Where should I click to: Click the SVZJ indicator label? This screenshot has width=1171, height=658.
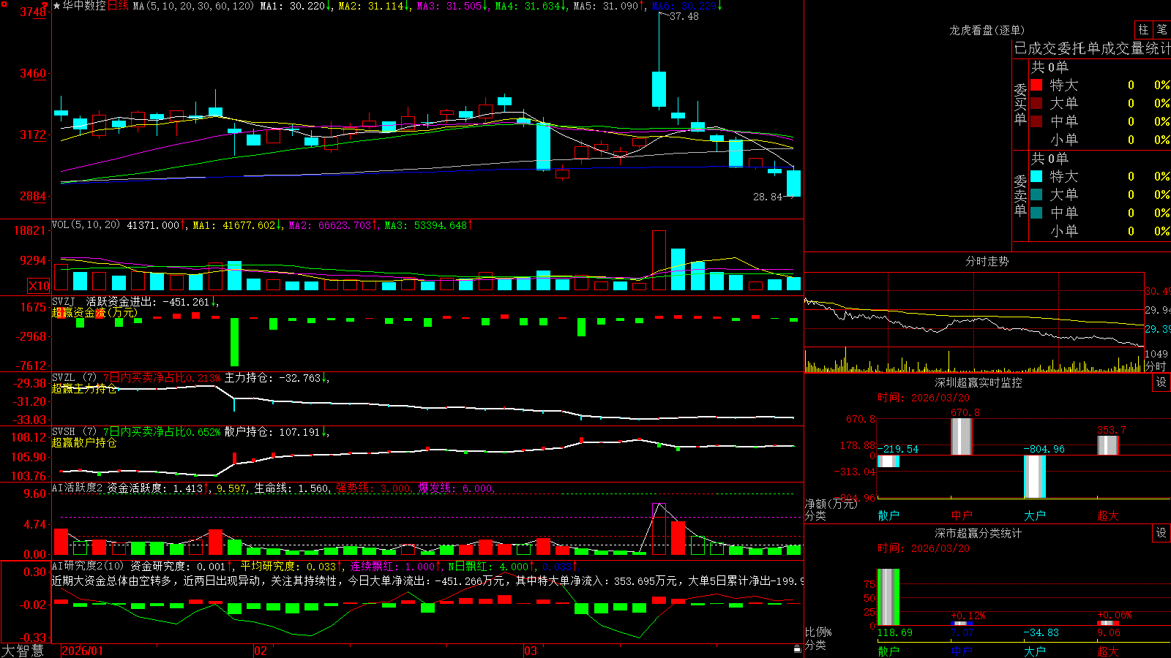coord(63,302)
